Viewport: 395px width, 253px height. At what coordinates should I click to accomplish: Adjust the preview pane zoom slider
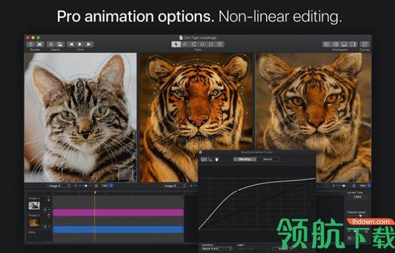(344, 186)
